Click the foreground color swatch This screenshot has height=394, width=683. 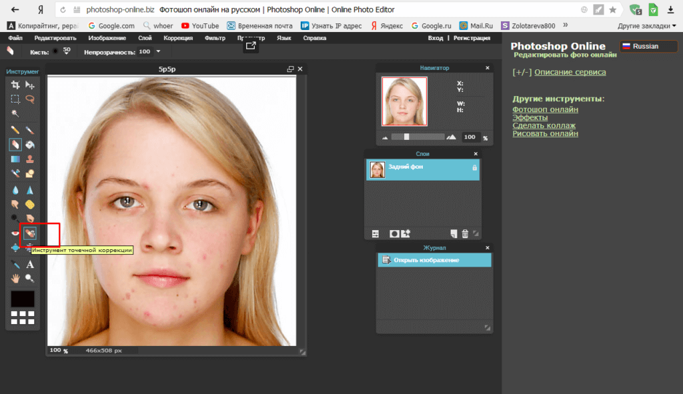[23, 299]
